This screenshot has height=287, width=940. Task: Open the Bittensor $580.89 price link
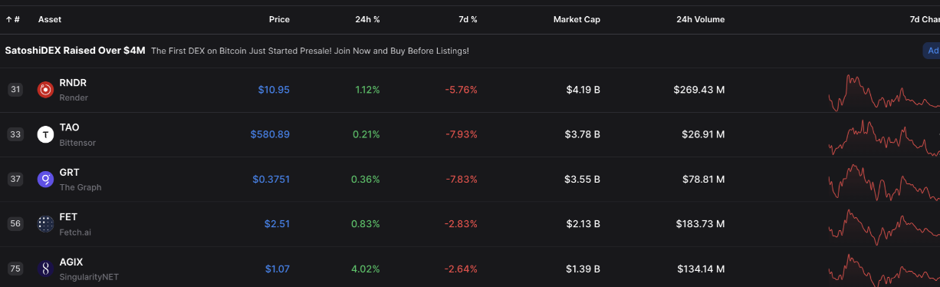pyautogui.click(x=270, y=134)
